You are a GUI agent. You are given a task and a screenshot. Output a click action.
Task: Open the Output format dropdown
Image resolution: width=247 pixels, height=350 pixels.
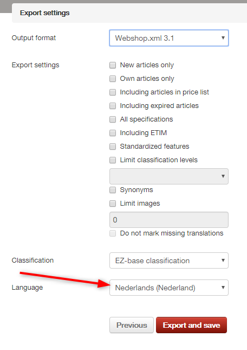169,38
